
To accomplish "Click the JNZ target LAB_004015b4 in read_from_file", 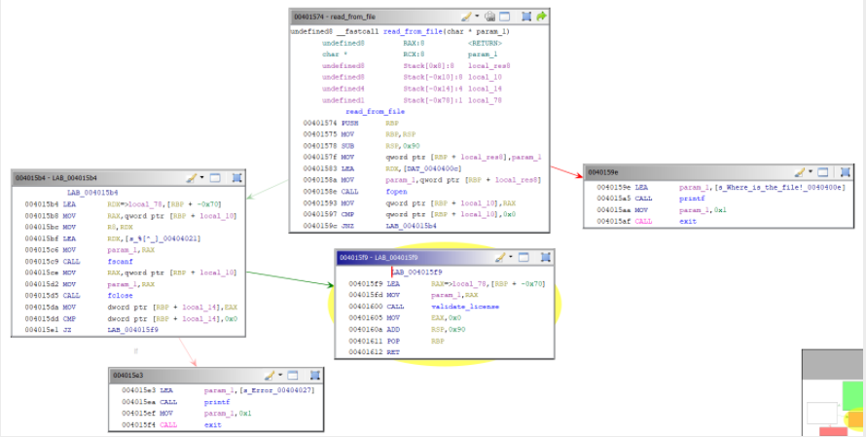I will [413, 225].
